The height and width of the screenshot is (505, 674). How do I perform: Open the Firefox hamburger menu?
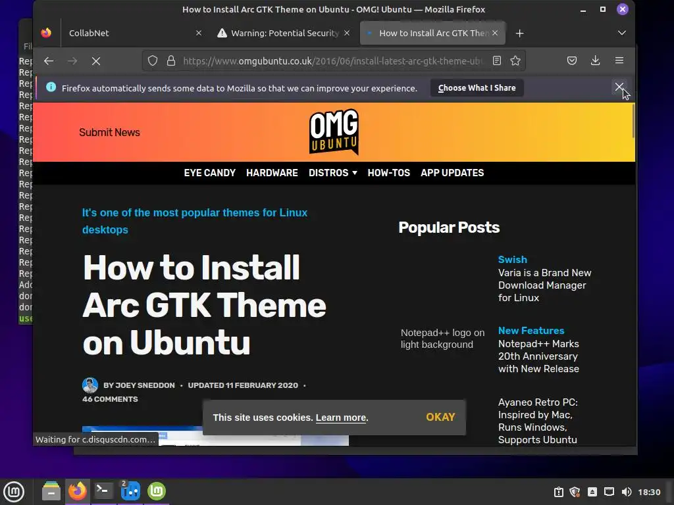pos(619,61)
